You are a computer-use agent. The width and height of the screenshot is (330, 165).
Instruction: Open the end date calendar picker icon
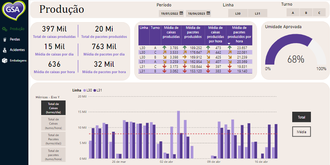[208, 13]
